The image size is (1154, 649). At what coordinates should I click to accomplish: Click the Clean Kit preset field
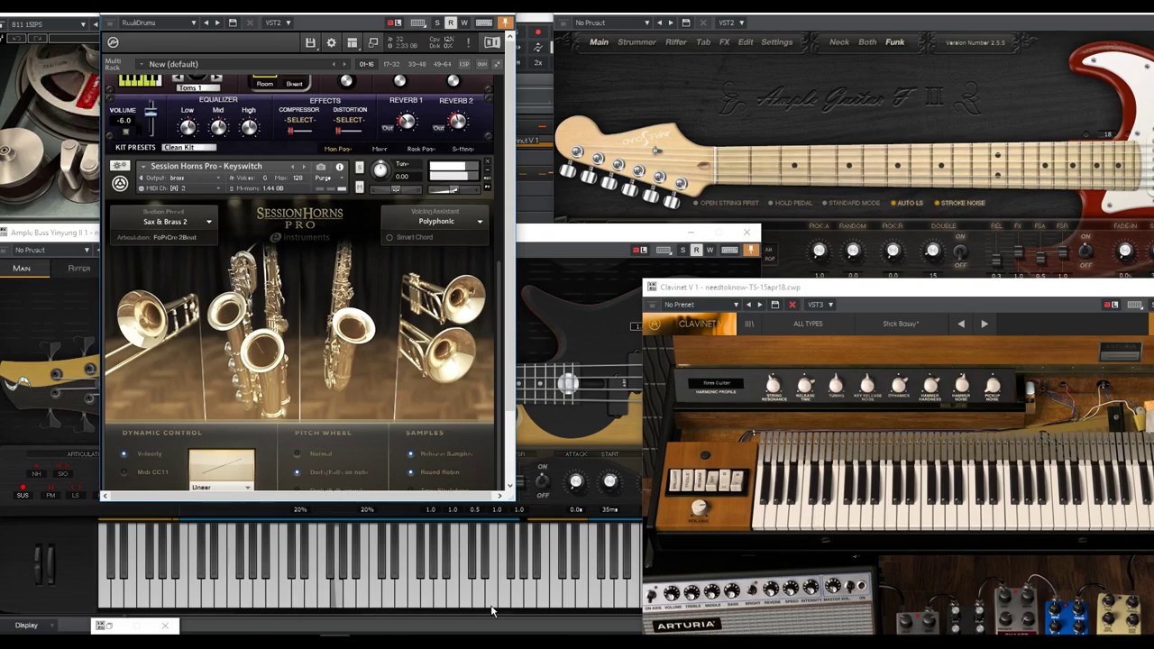[x=188, y=148]
